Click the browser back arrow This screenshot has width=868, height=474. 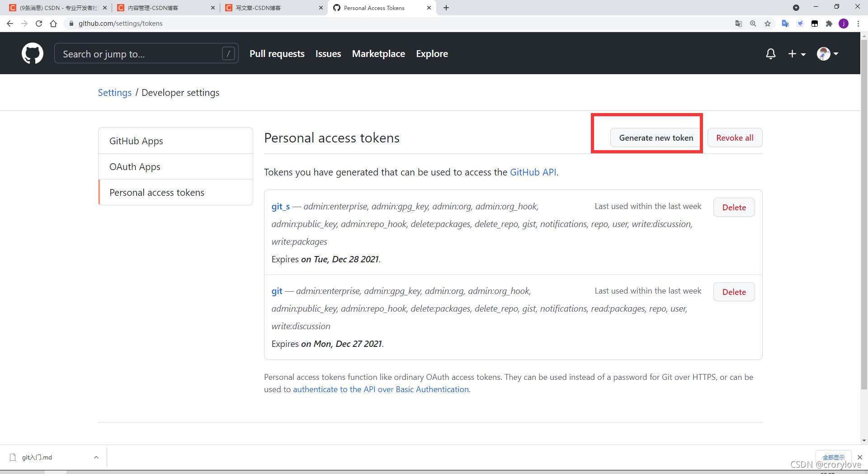click(x=10, y=24)
